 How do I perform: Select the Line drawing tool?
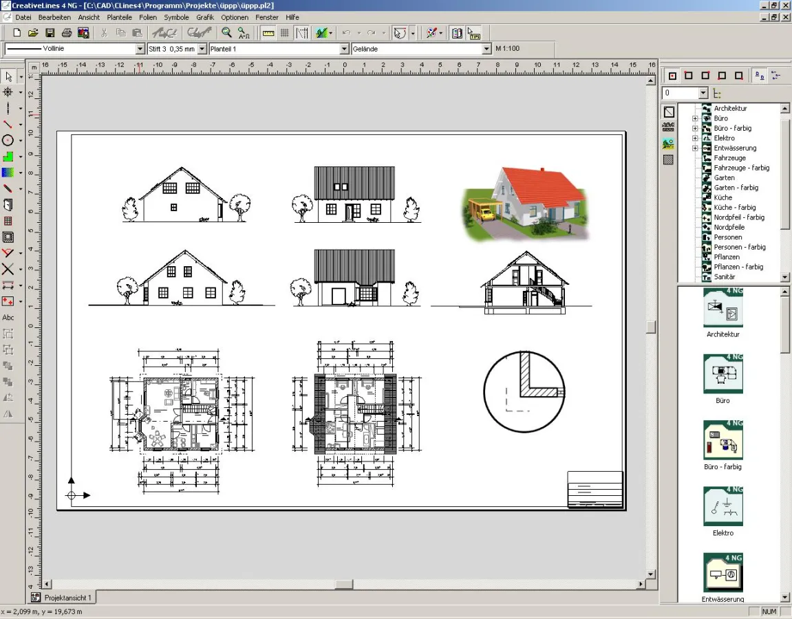click(10, 122)
